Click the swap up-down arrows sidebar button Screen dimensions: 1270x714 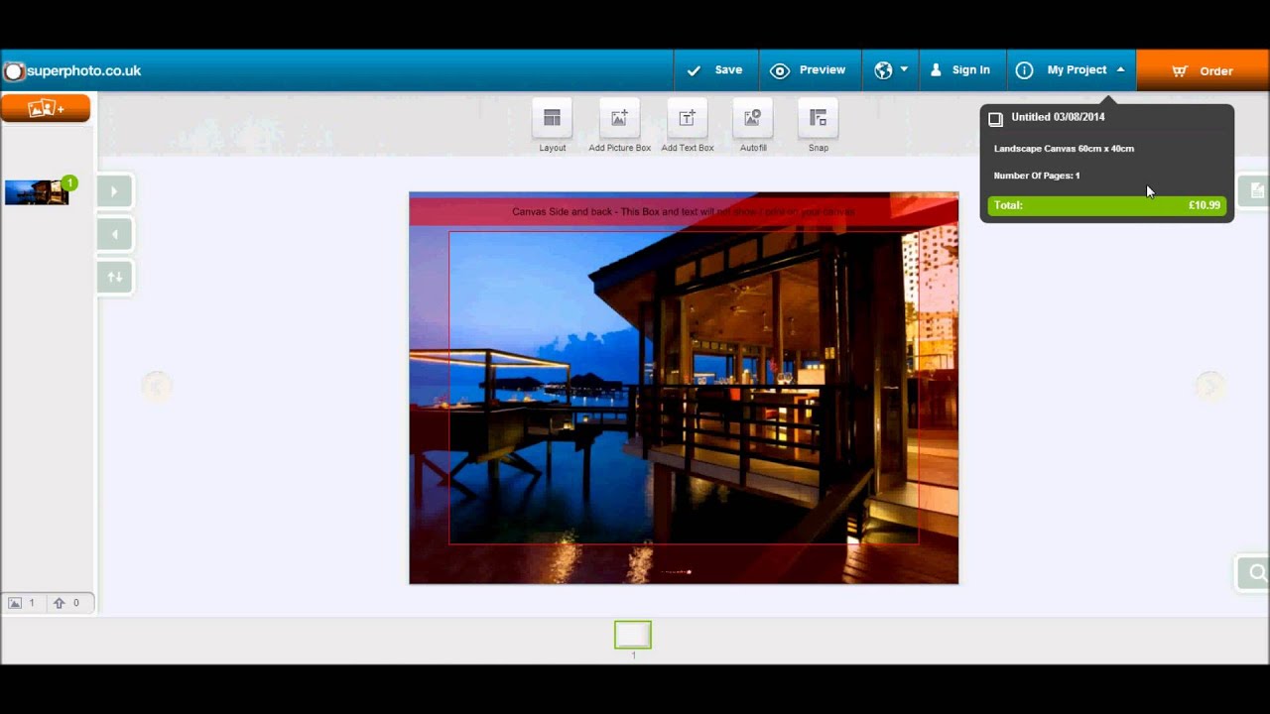pyautogui.click(x=115, y=277)
